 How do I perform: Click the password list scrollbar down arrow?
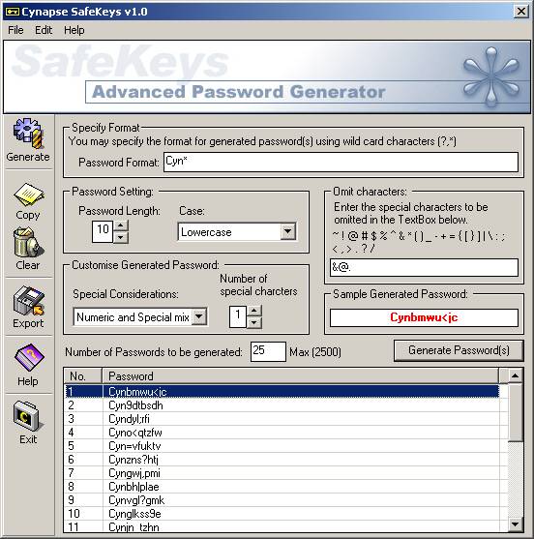pyautogui.click(x=515, y=524)
